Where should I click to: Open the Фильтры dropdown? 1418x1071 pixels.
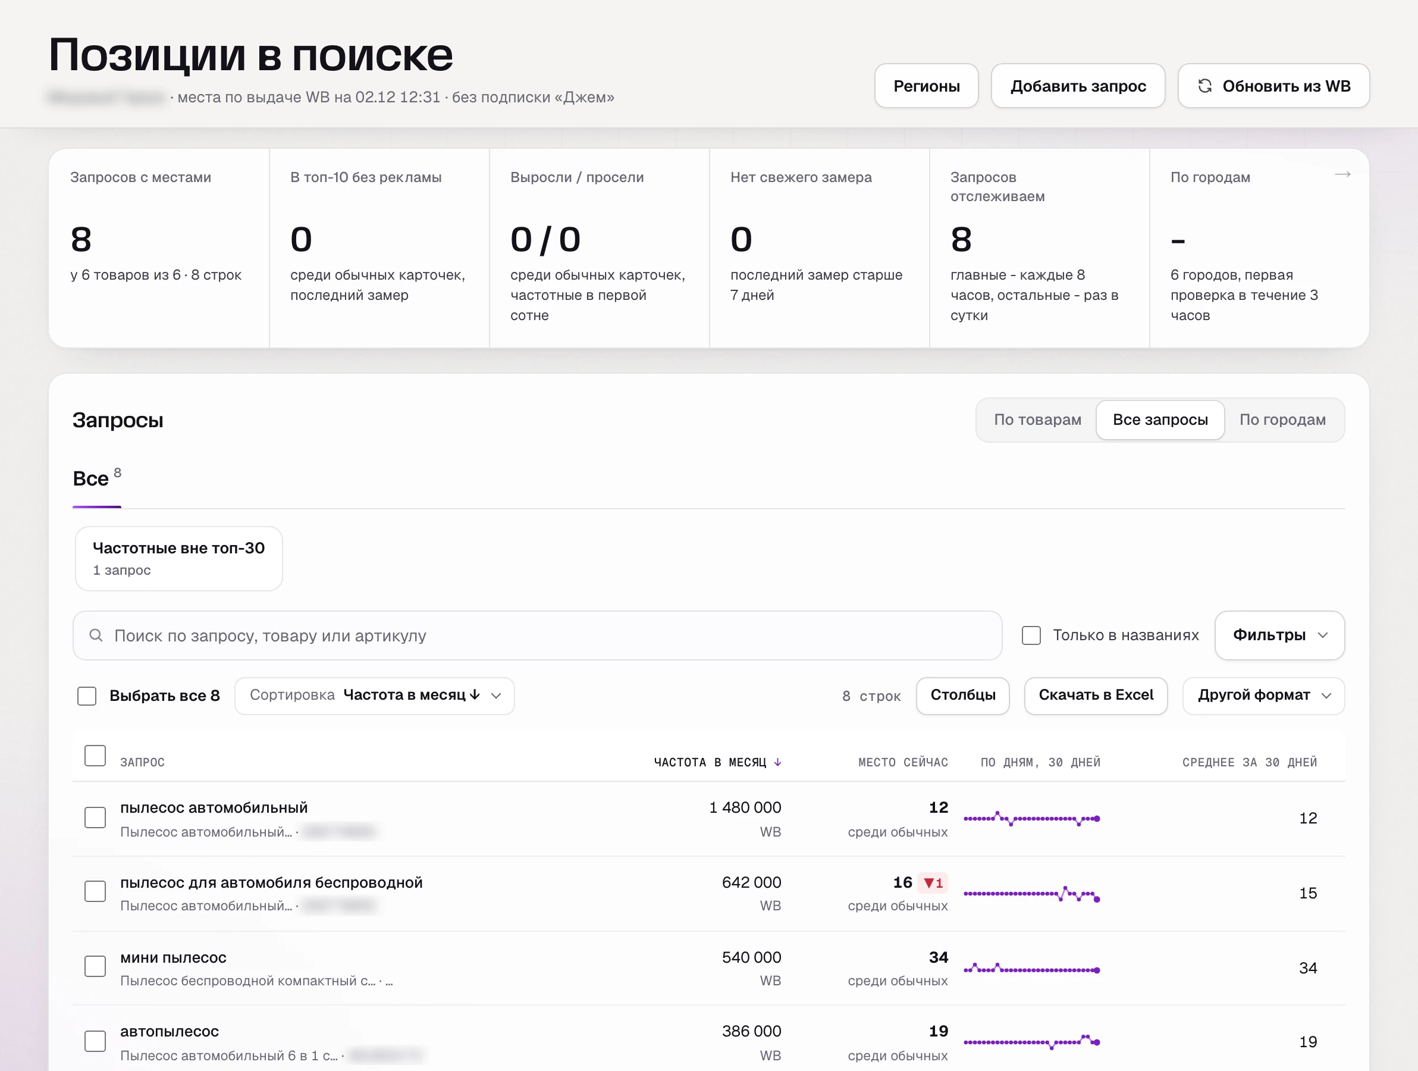tap(1279, 635)
